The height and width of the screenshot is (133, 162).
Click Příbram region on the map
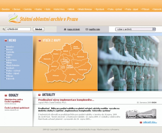point(56,76)
